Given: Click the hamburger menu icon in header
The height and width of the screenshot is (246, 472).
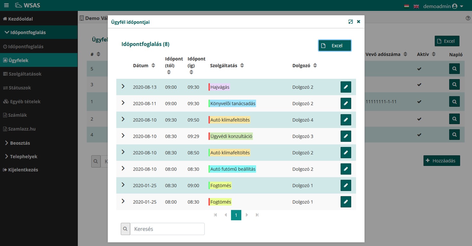Looking at the screenshot, I should pyautogui.click(x=6, y=6).
